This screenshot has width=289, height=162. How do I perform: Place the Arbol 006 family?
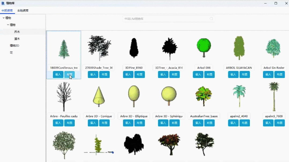(x=209, y=74)
